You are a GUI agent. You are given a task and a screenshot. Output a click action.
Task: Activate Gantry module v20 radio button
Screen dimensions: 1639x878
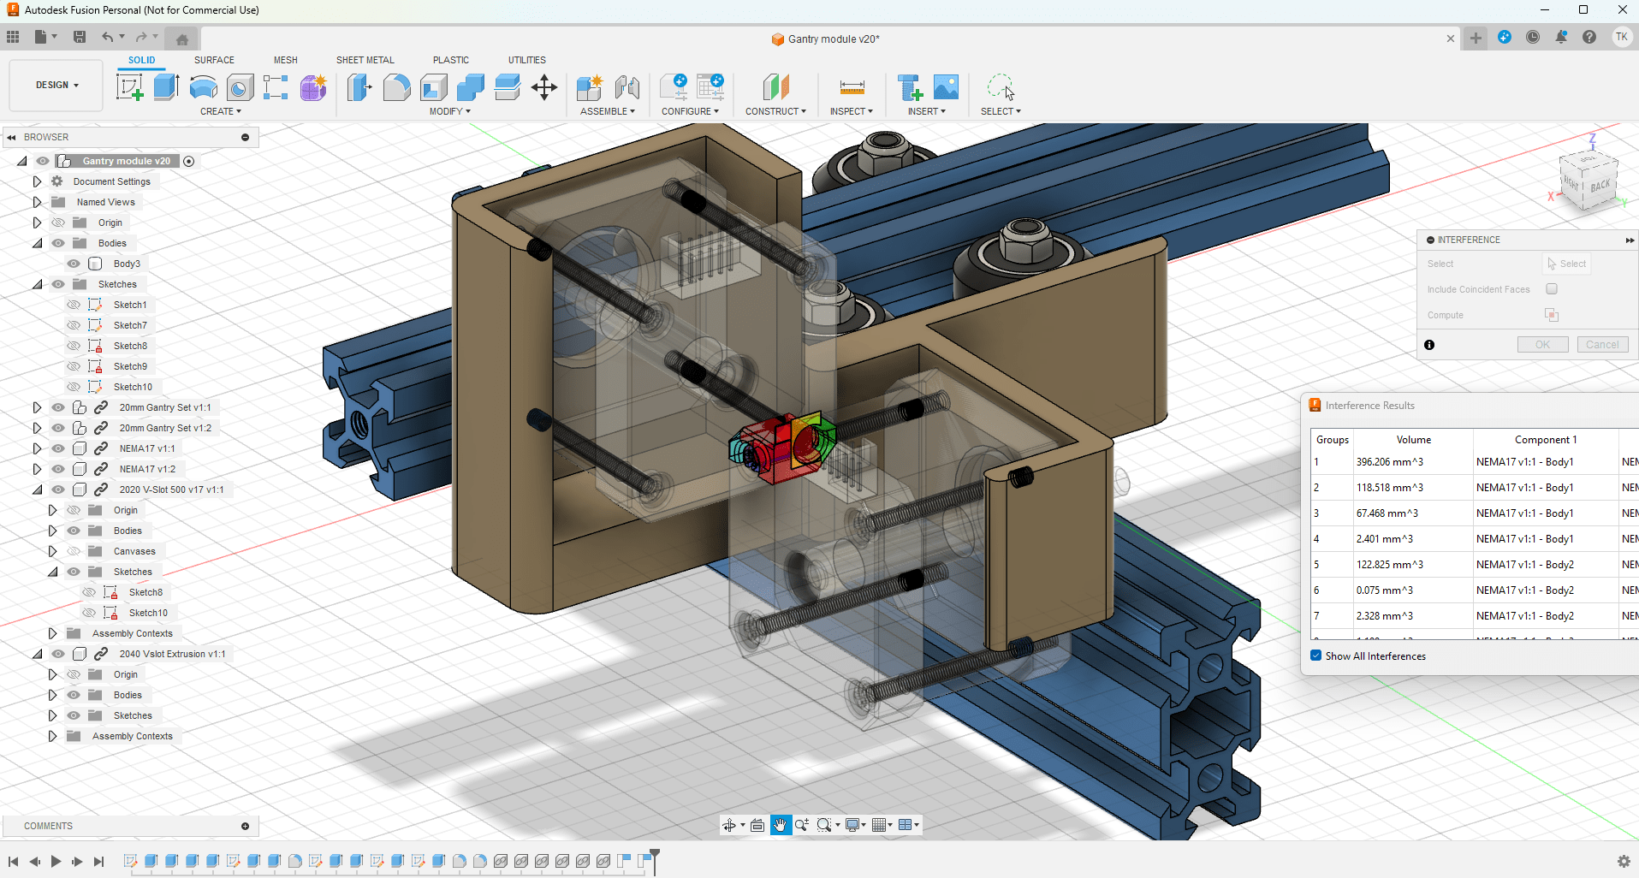click(189, 161)
